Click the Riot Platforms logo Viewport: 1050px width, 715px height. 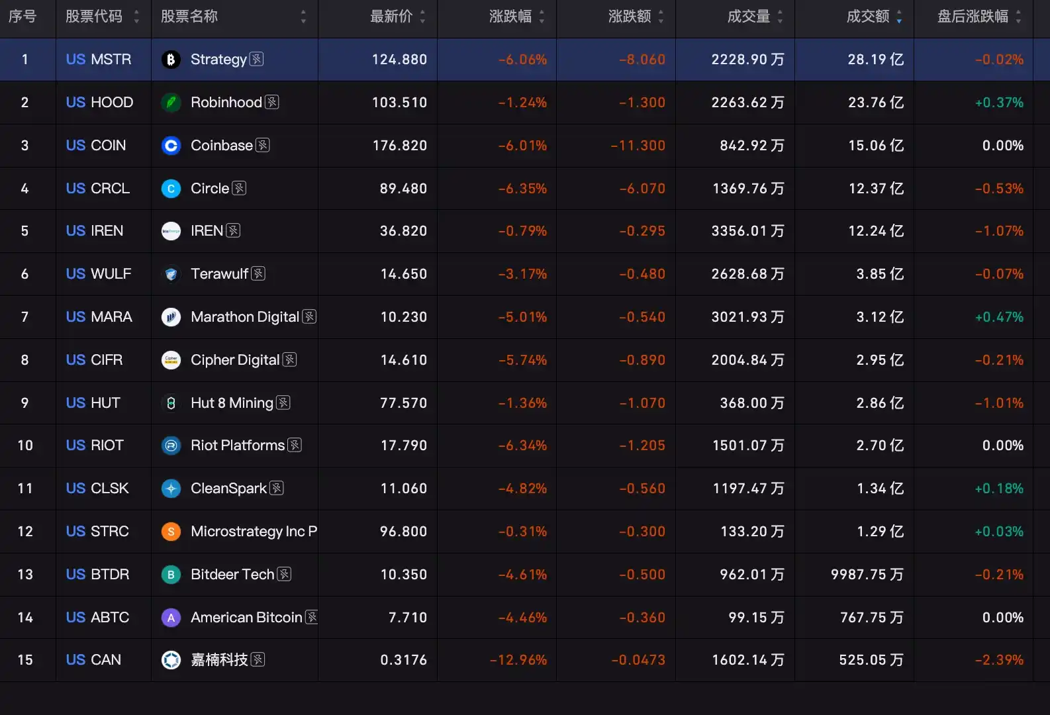pyautogui.click(x=171, y=446)
